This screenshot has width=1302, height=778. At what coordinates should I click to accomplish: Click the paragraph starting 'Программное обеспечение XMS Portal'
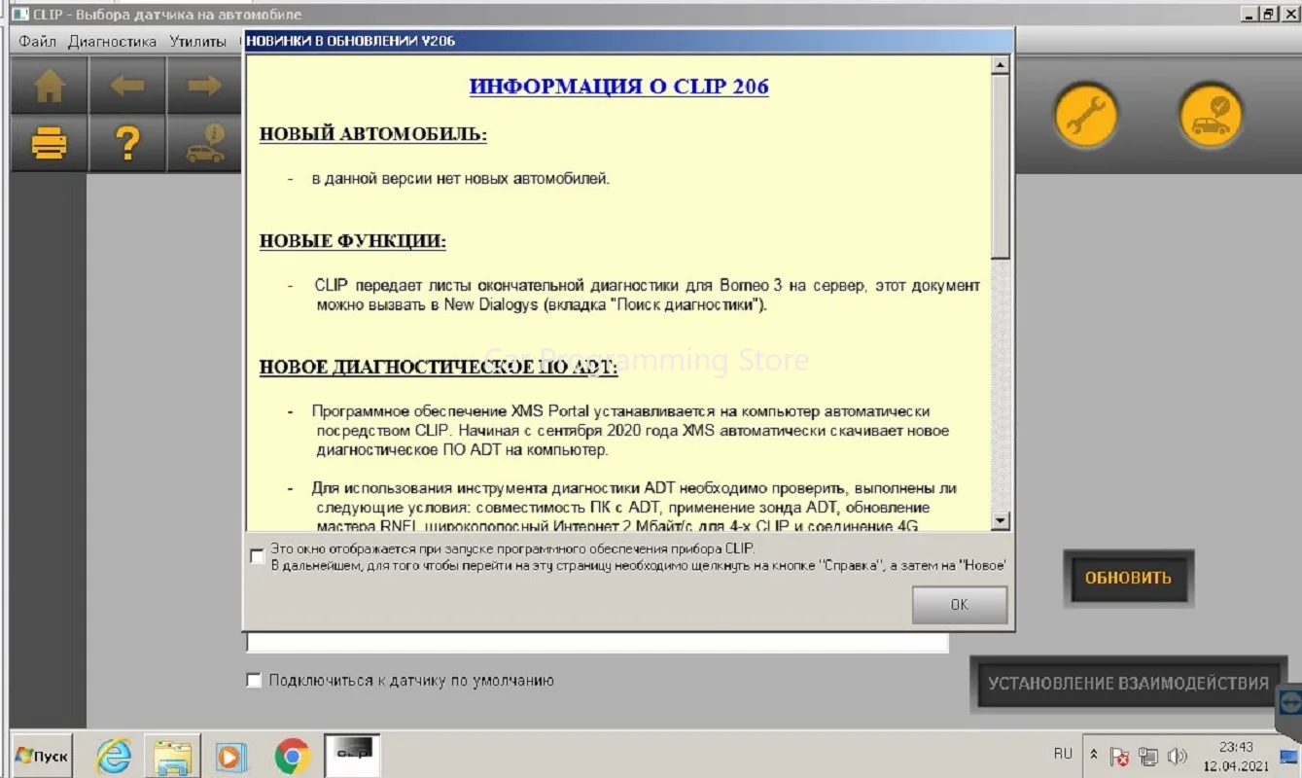point(630,430)
